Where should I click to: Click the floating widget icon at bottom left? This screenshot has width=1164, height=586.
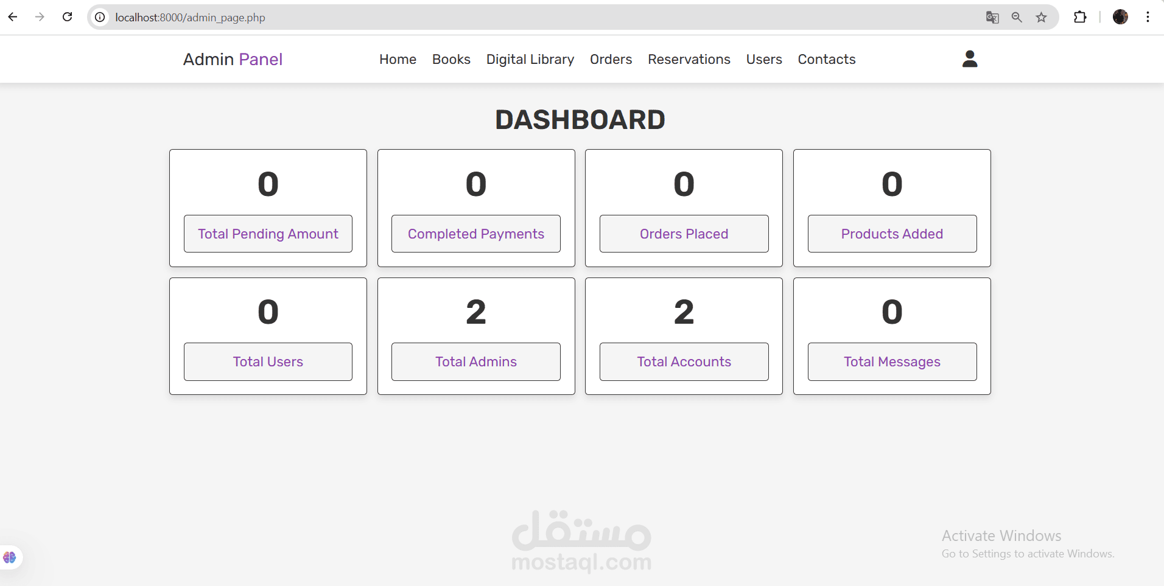pos(9,557)
